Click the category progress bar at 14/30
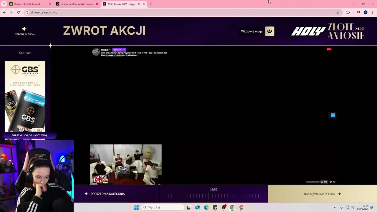 (x=214, y=196)
